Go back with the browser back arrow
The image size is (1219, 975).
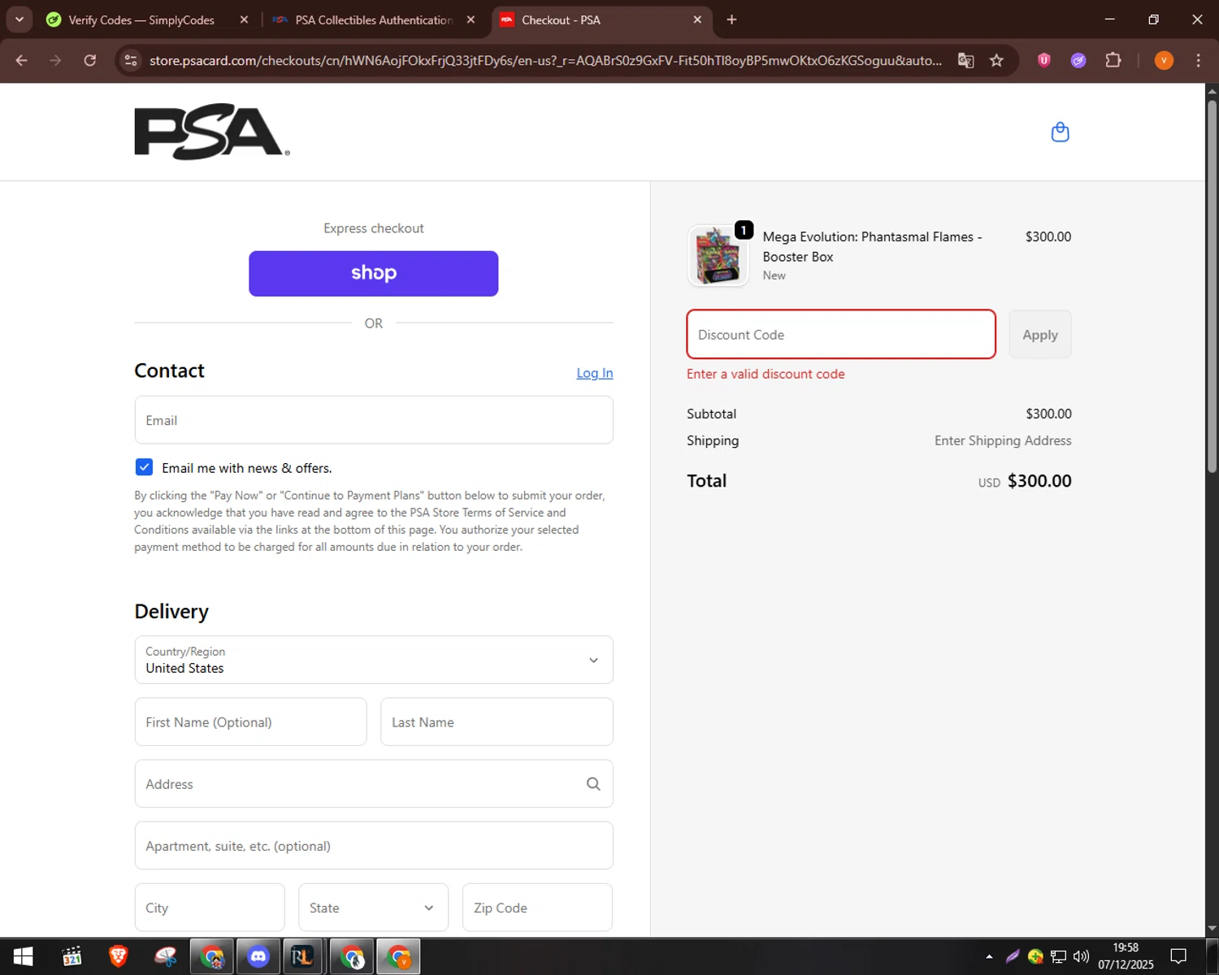click(x=22, y=60)
